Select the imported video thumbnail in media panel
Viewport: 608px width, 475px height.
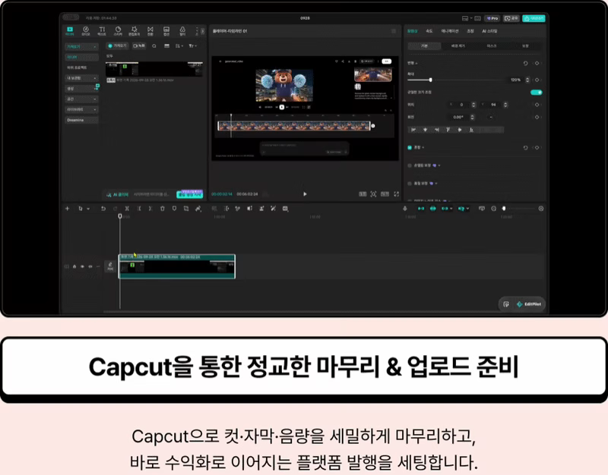[x=154, y=69]
